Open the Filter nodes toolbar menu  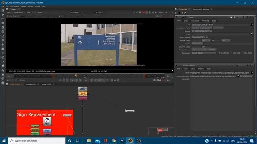coord(3,32)
